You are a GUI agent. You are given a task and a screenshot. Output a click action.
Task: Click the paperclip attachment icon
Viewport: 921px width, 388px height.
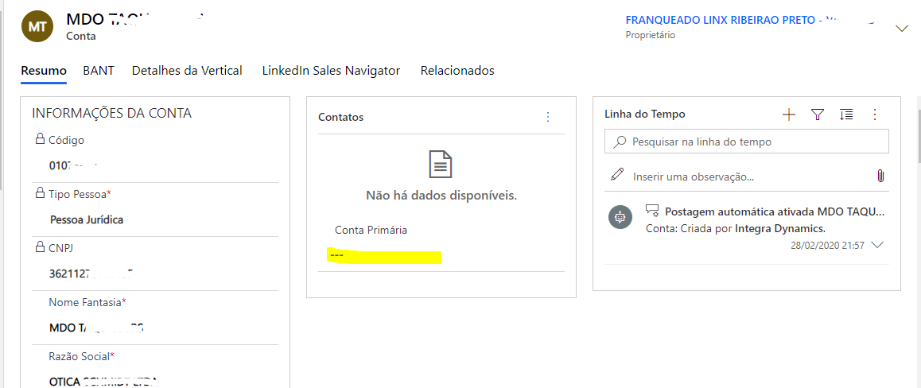(x=880, y=176)
